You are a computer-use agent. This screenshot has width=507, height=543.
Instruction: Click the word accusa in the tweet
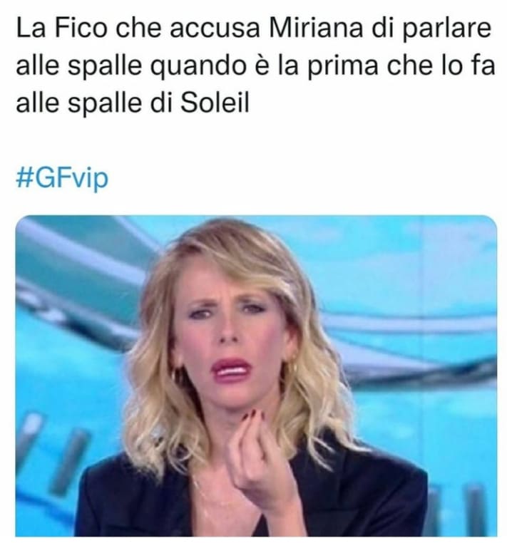coord(215,30)
